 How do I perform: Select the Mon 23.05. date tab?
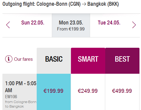[71, 25]
